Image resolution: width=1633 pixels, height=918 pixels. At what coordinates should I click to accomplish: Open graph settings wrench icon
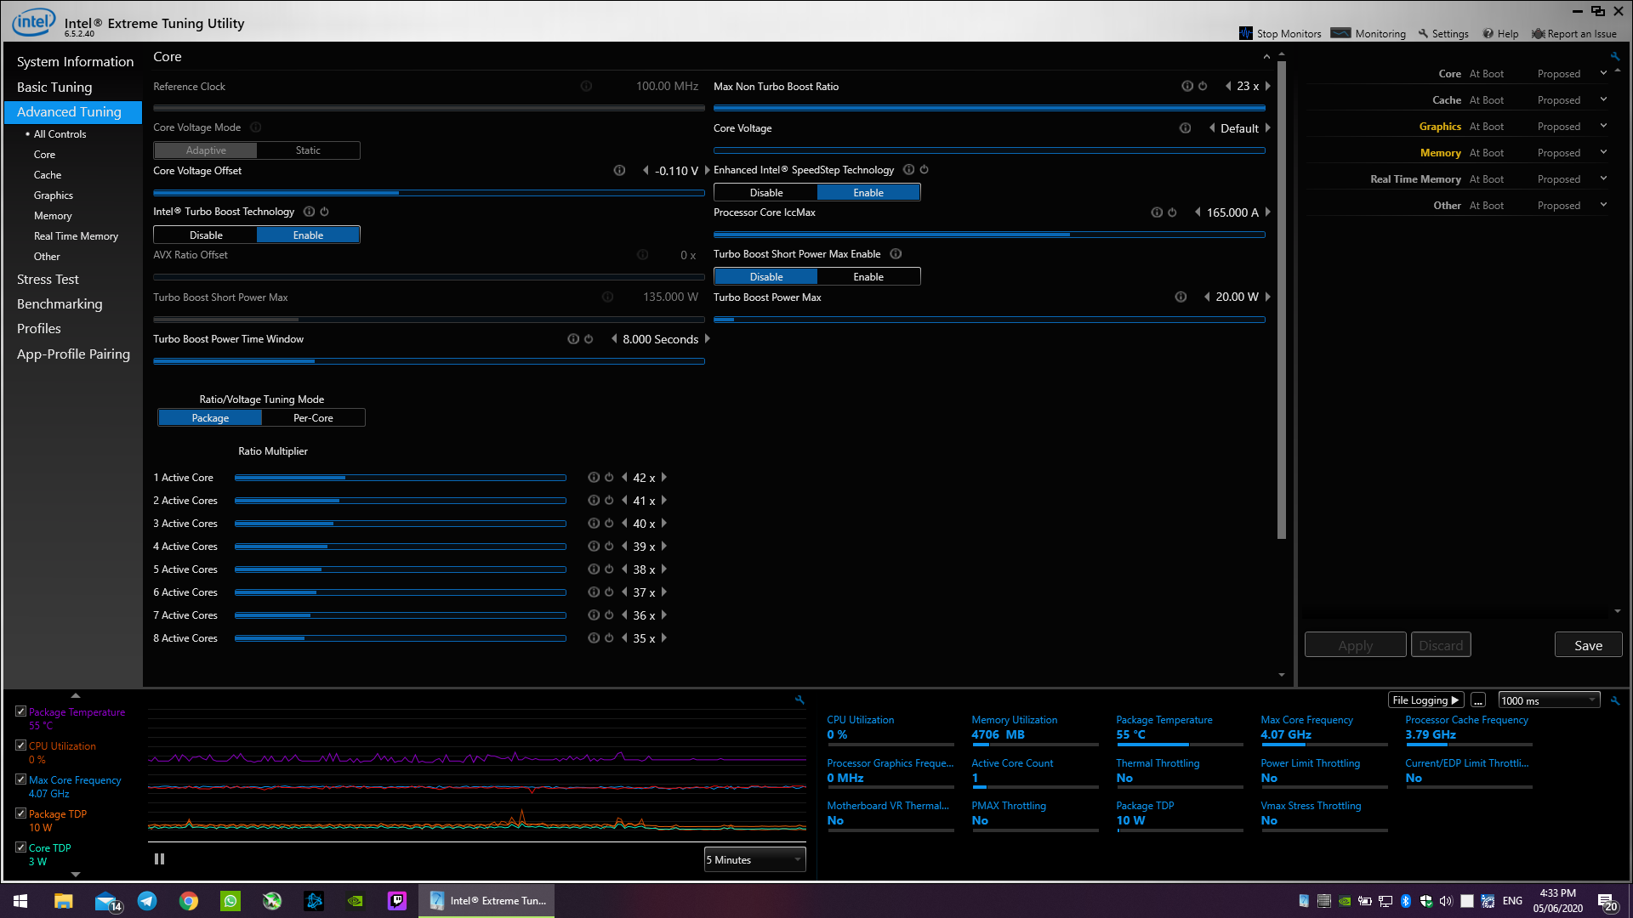(799, 700)
